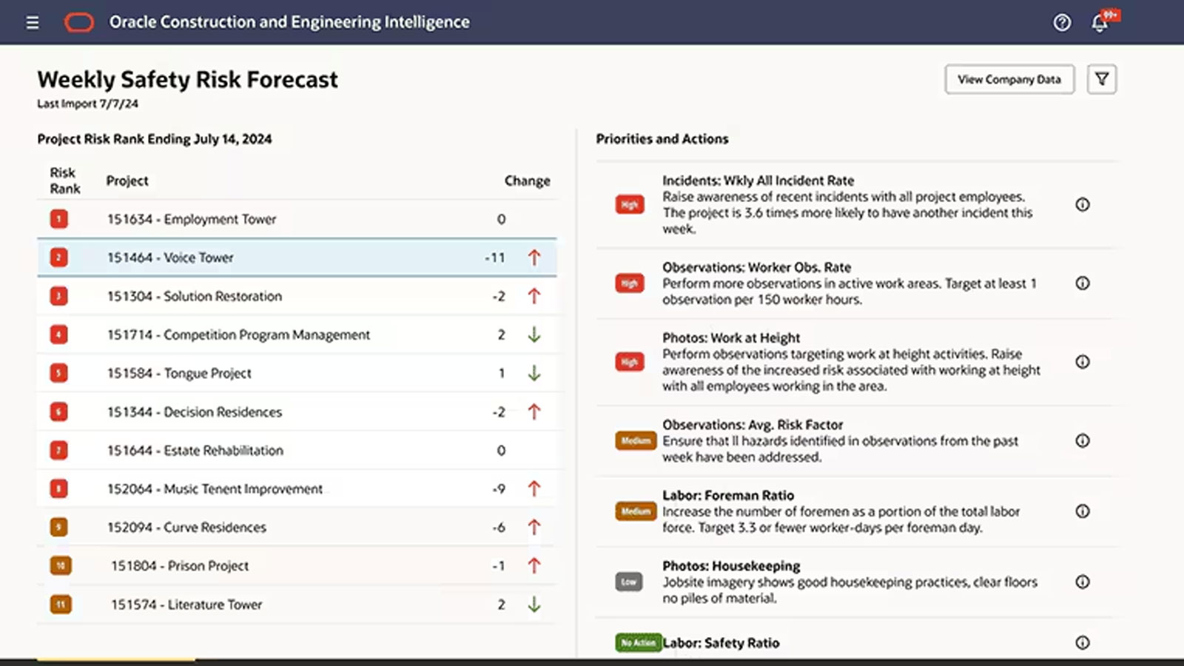The image size is (1184, 666).
Task: Click the red up arrow for Music Tenent Improvement
Action: click(534, 488)
